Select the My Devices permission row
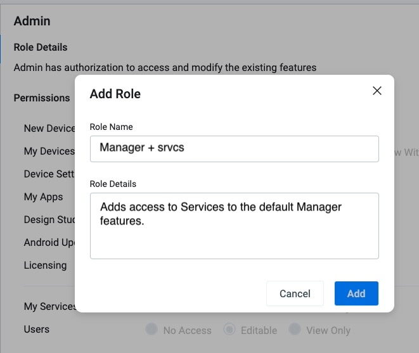Image resolution: width=419 pixels, height=353 pixels. (x=49, y=151)
